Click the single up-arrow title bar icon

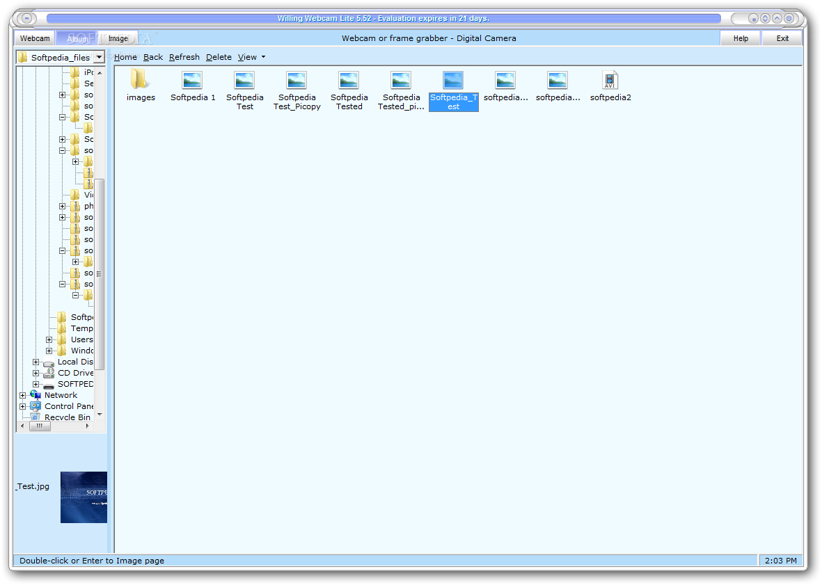point(777,18)
